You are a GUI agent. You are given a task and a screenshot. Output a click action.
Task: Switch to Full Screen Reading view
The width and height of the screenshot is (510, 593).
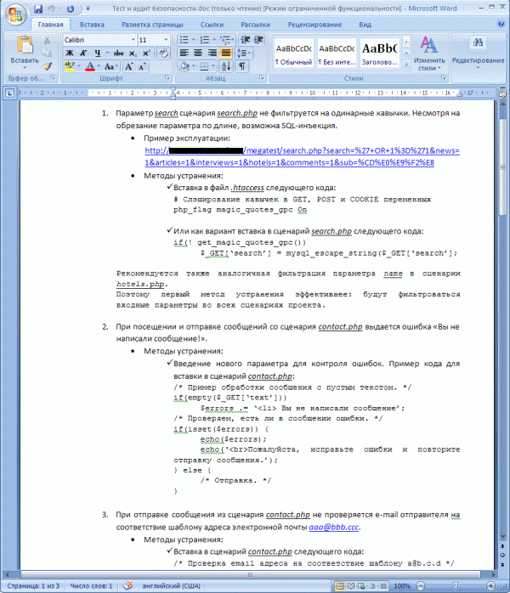(351, 586)
